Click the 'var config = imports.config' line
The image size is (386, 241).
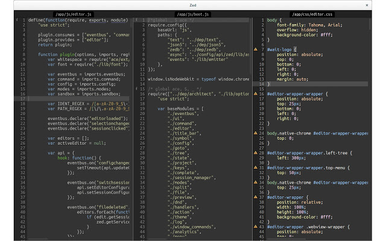click(x=81, y=84)
